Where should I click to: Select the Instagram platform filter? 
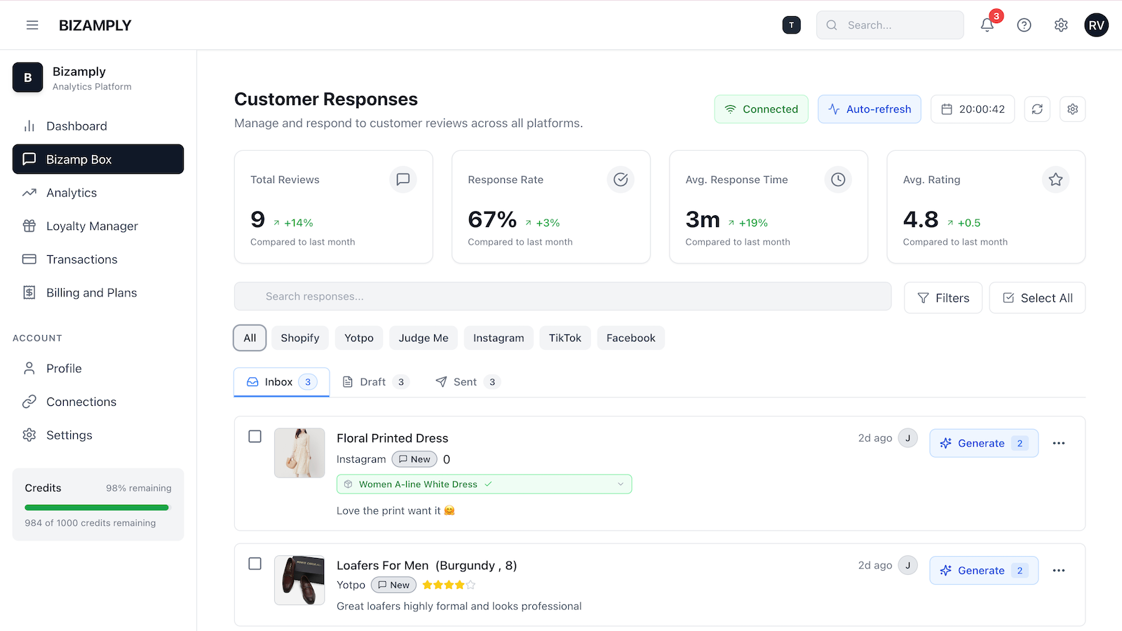pos(498,337)
